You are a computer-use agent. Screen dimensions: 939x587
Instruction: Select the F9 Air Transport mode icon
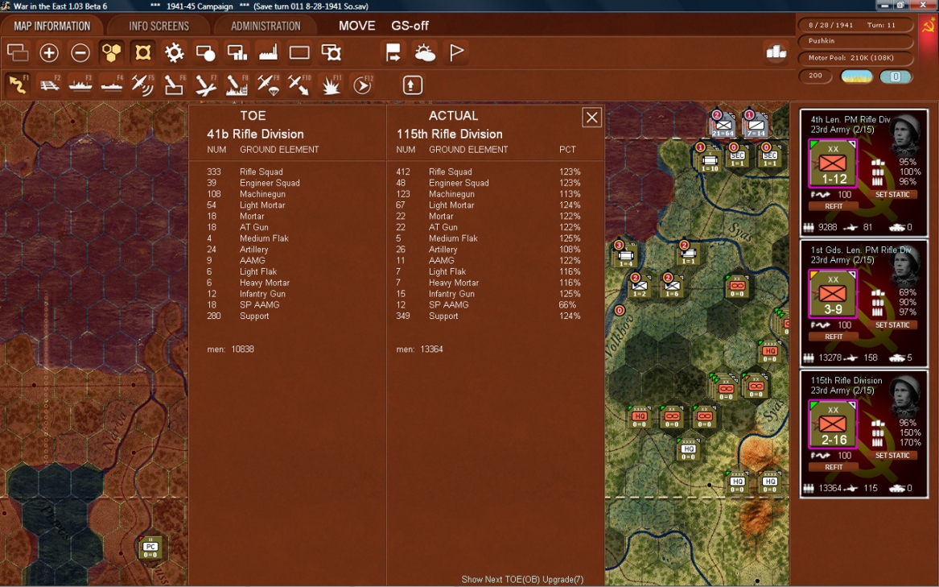click(268, 85)
